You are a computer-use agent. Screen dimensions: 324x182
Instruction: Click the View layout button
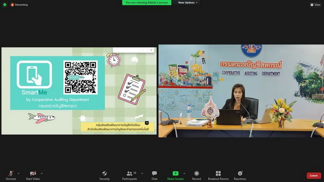click(x=315, y=4)
